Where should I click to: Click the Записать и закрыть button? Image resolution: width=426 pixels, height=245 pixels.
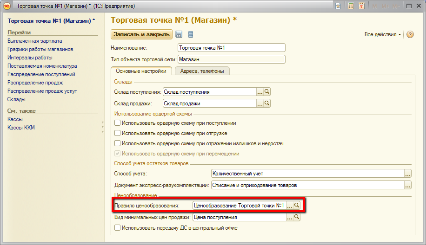pos(141,34)
